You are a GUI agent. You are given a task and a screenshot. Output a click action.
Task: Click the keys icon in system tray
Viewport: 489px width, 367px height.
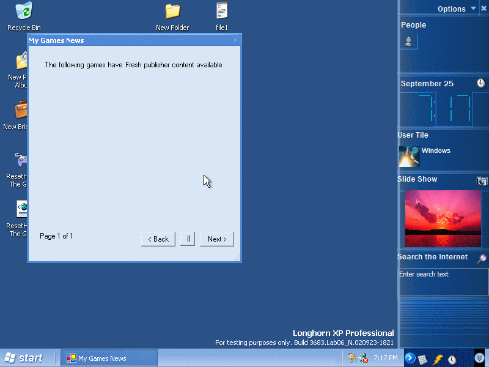(352, 358)
